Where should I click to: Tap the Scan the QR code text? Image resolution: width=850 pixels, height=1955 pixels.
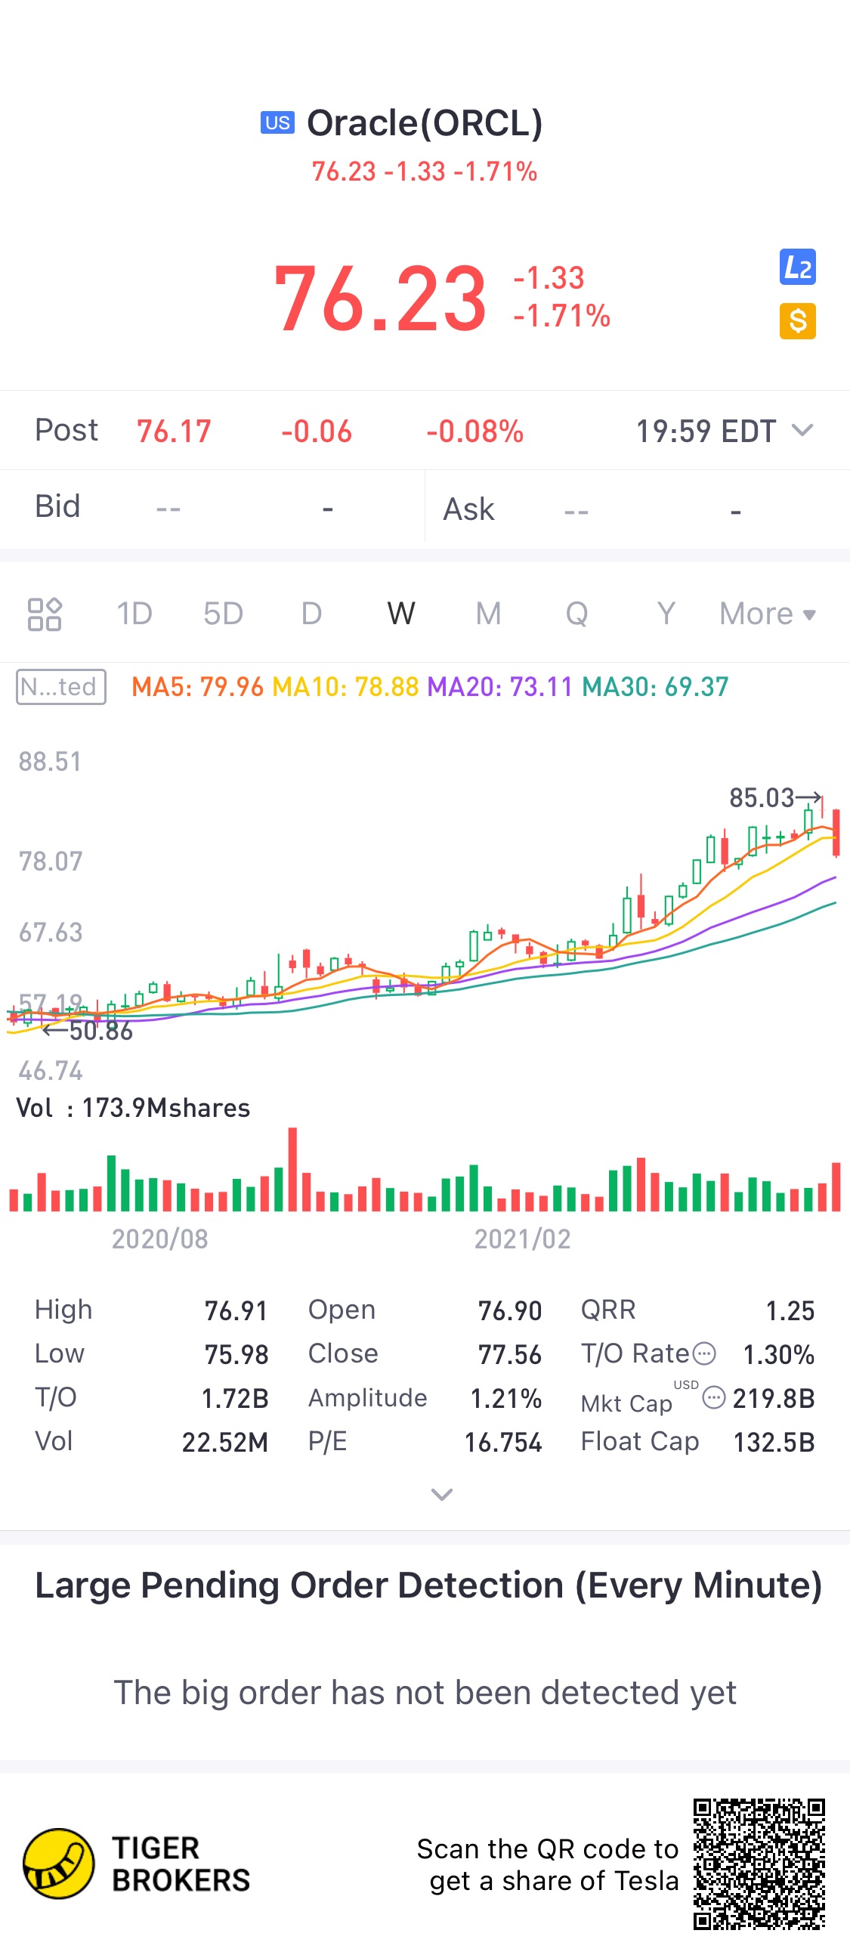547,1864
